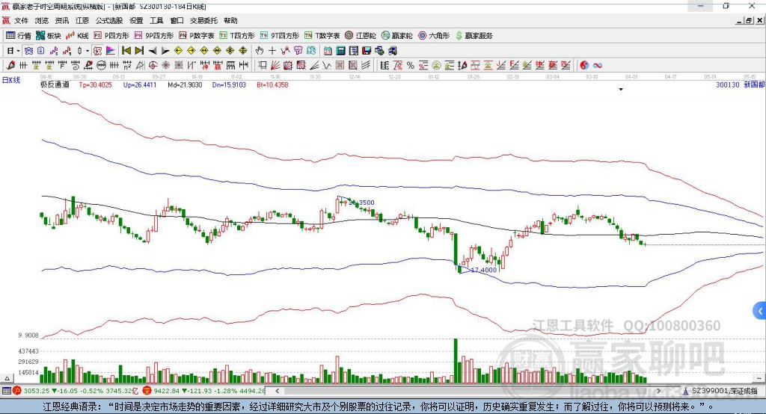Collapse the volume panel up-arrow button
The image size is (766, 414).
tap(7, 378)
